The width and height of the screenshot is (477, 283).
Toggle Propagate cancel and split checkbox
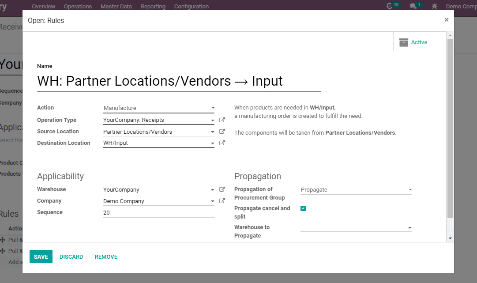(x=303, y=208)
